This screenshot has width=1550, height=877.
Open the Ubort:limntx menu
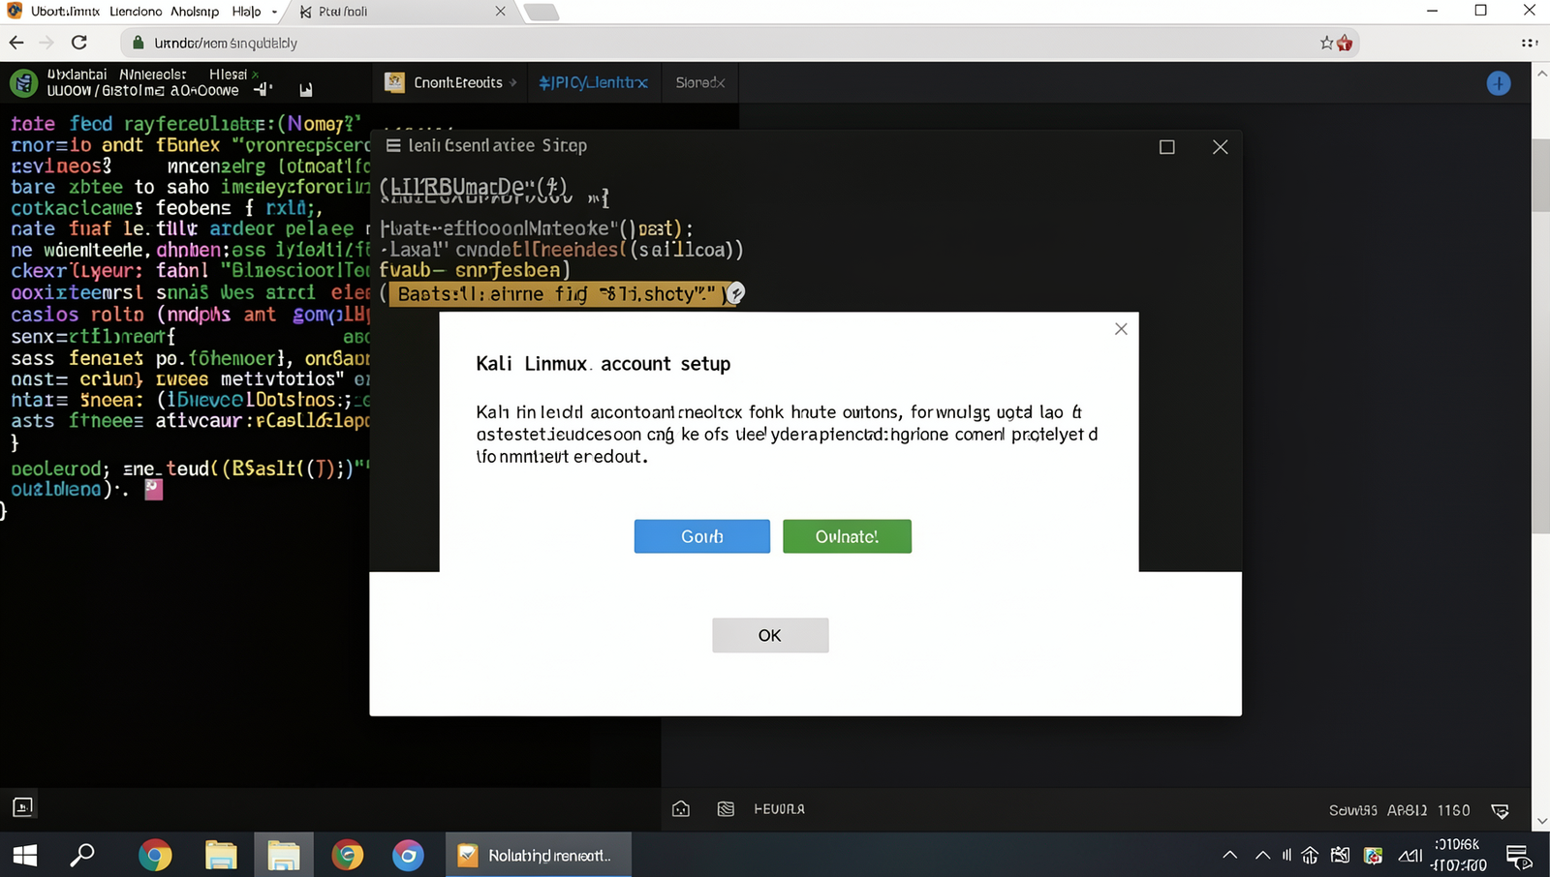tap(65, 12)
